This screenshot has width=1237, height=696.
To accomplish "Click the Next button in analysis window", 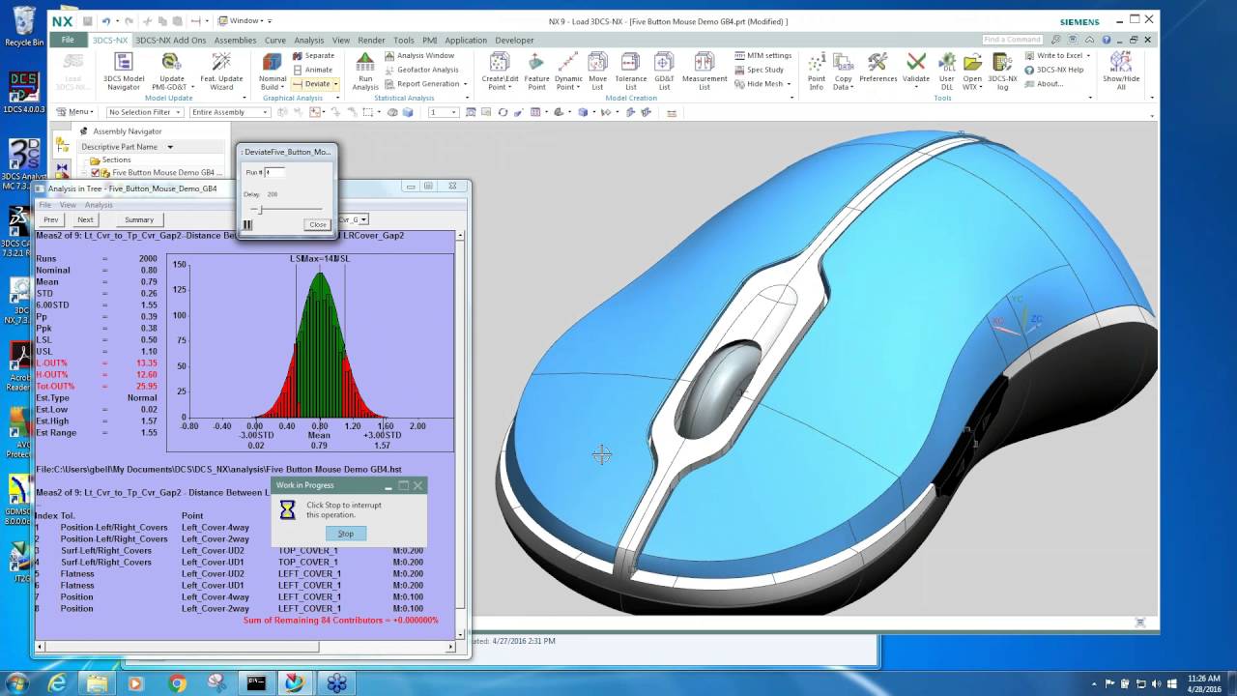I will click(85, 219).
